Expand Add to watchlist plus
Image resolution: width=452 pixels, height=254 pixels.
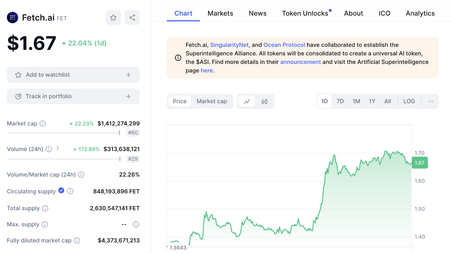[129, 75]
